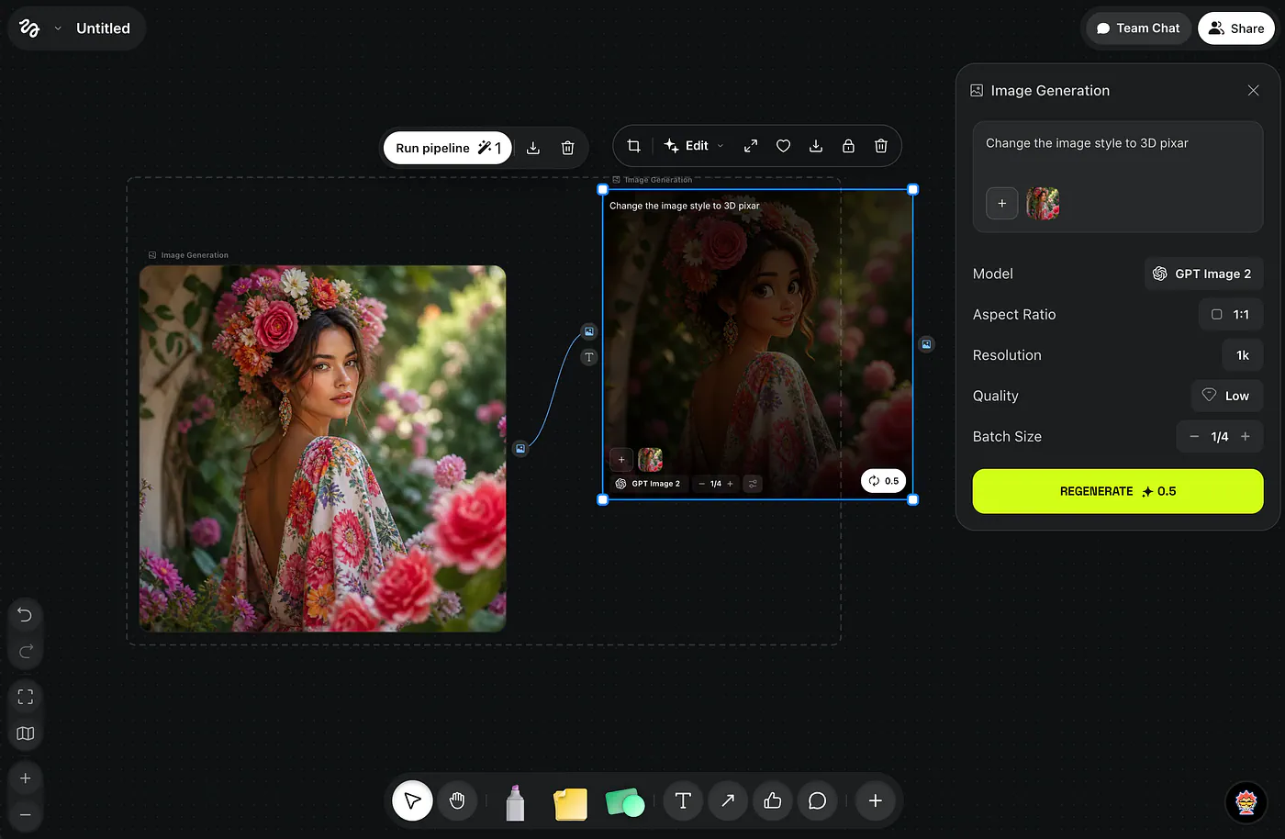This screenshot has height=839, width=1285.
Task: Click the REGENERATE 0.5 button
Action: (x=1118, y=491)
